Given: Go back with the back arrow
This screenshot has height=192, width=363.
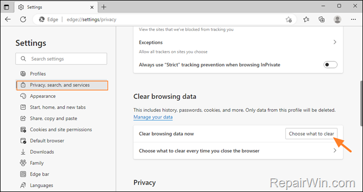Looking at the screenshot, I should tap(8, 20).
